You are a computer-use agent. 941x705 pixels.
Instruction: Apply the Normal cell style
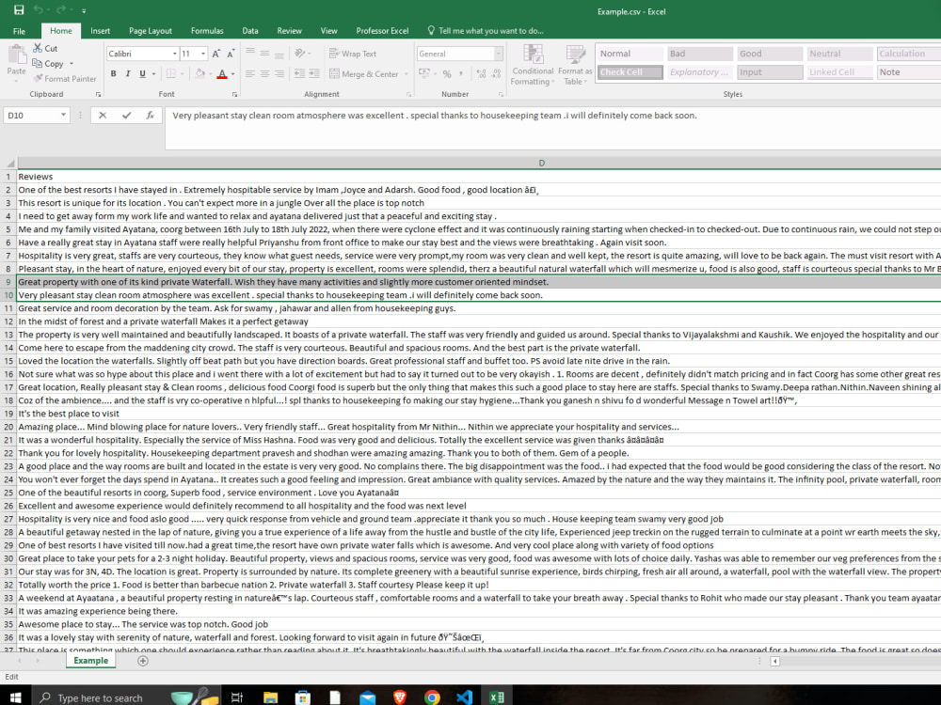click(x=630, y=54)
